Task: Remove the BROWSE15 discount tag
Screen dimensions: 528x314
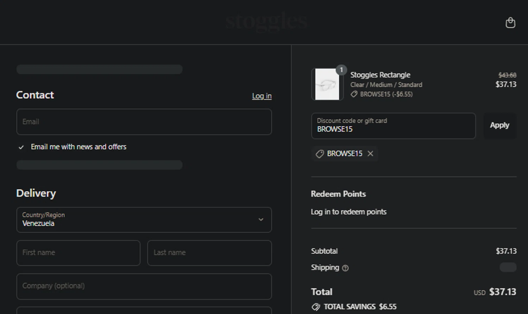Action: 370,153
